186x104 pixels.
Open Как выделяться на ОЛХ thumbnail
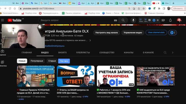[156, 76]
